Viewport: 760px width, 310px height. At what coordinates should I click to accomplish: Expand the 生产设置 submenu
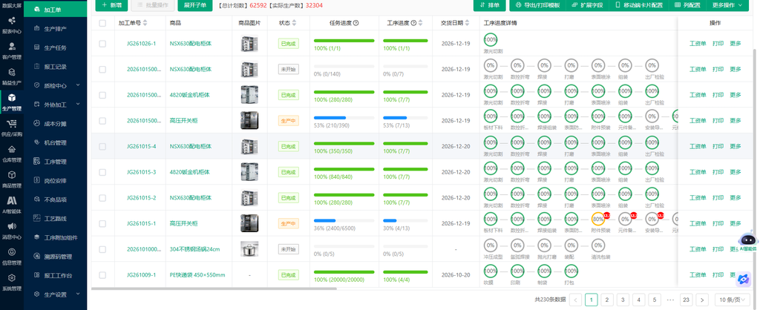pos(55,294)
